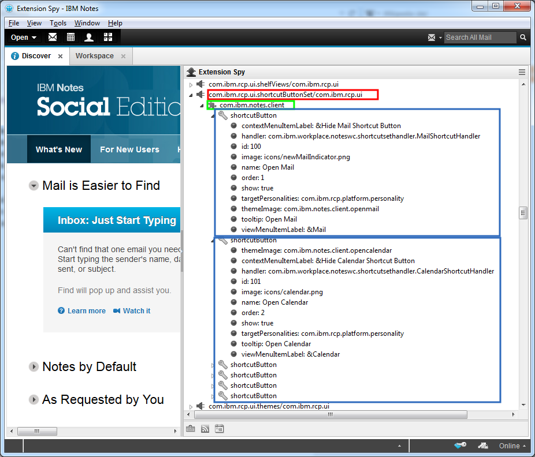Screen dimensions: 535x457
Task: Expand the Notes by Default section
Action: tap(34, 367)
